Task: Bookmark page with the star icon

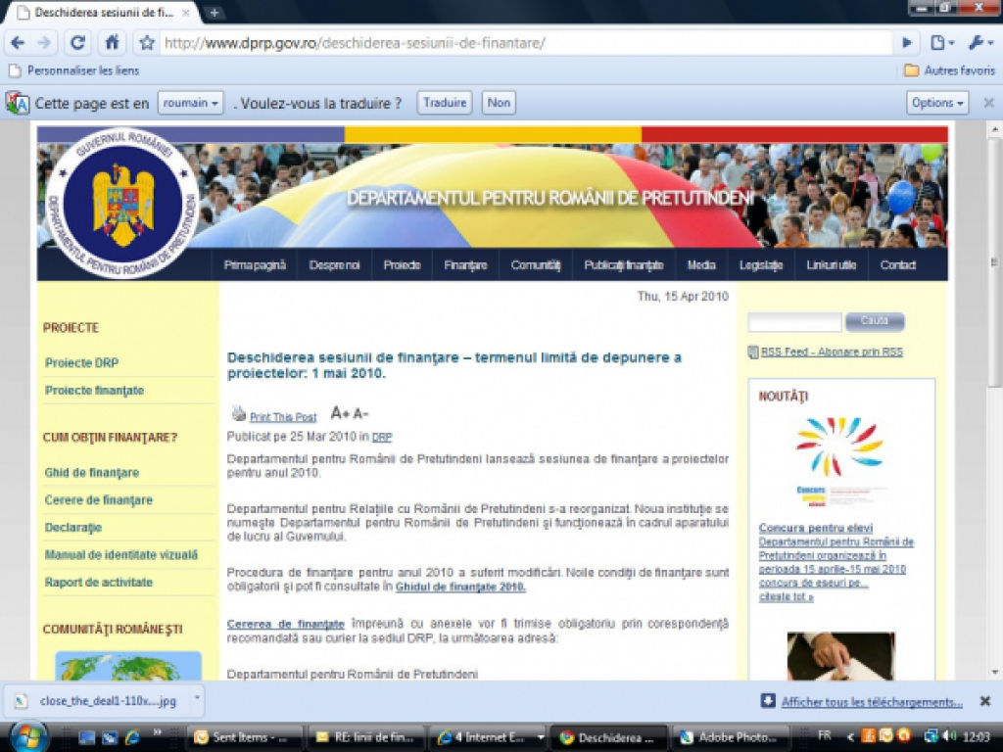Action: tap(147, 43)
